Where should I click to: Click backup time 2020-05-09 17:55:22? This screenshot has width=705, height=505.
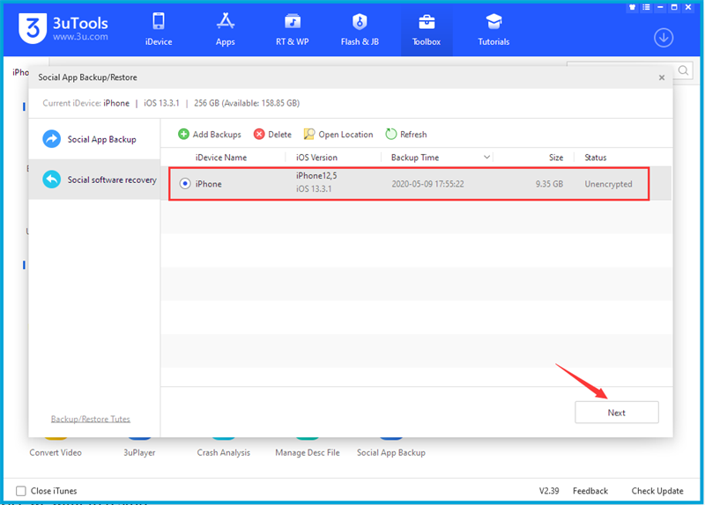pyautogui.click(x=427, y=184)
